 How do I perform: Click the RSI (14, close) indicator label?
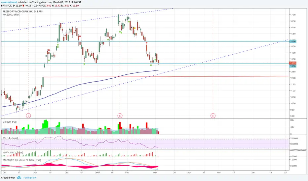pos(10,138)
